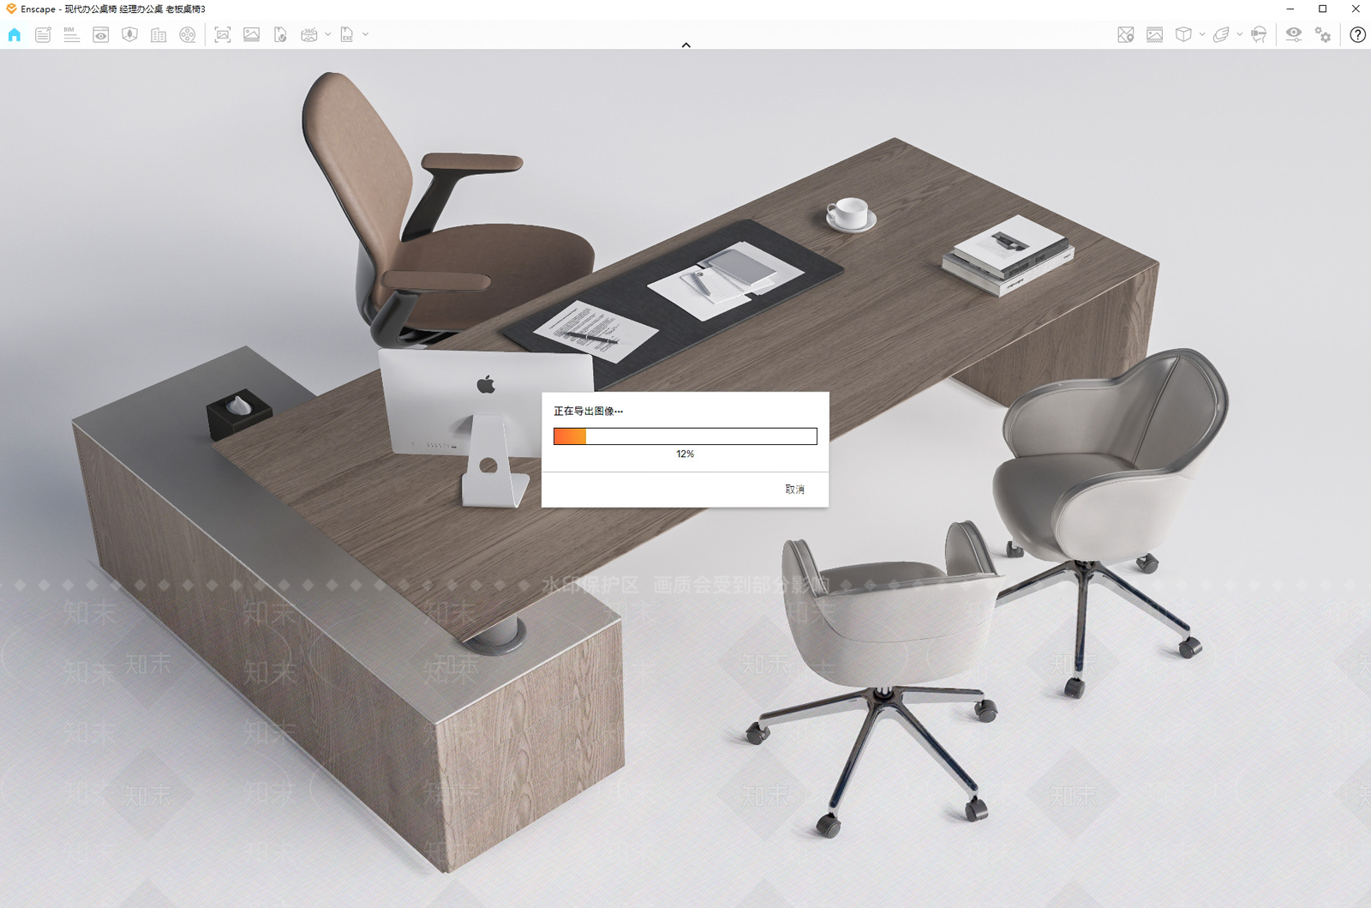Screen dimensions: 1371x908
Task: Open the Enscape asset library icon
Action: click(129, 34)
